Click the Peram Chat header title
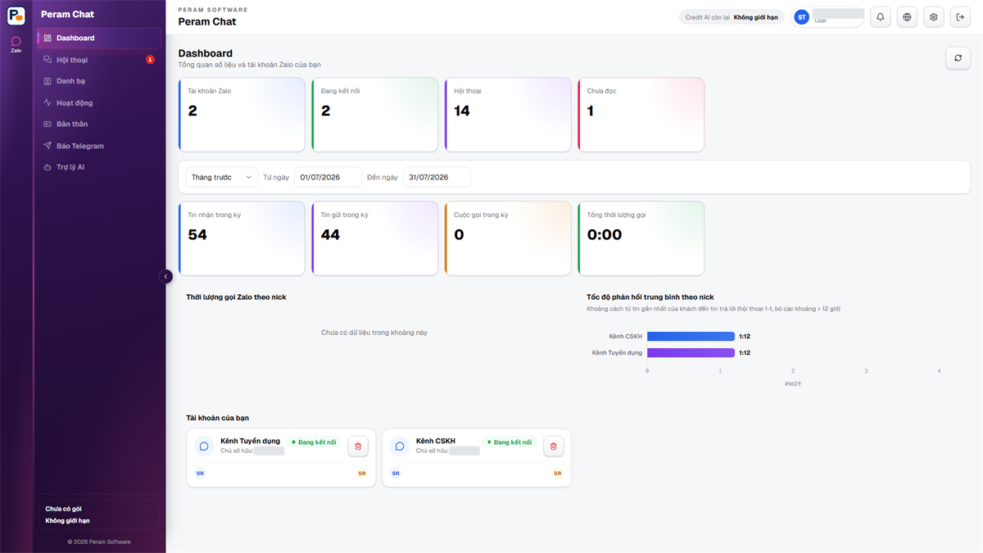983x553 pixels. [207, 22]
